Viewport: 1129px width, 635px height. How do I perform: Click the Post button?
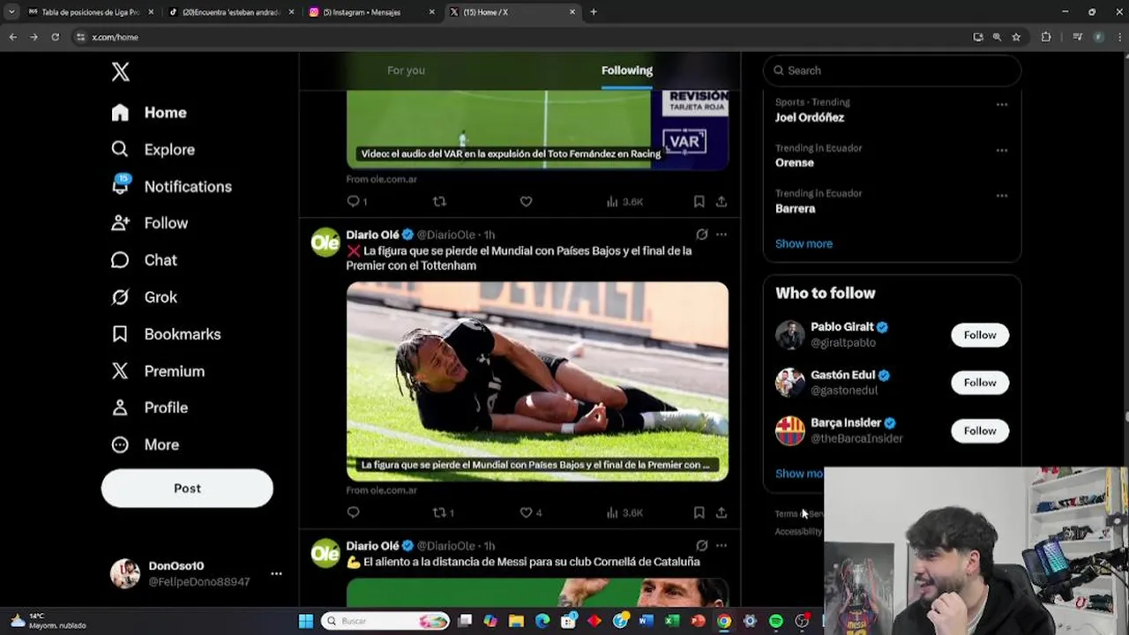pyautogui.click(x=187, y=488)
